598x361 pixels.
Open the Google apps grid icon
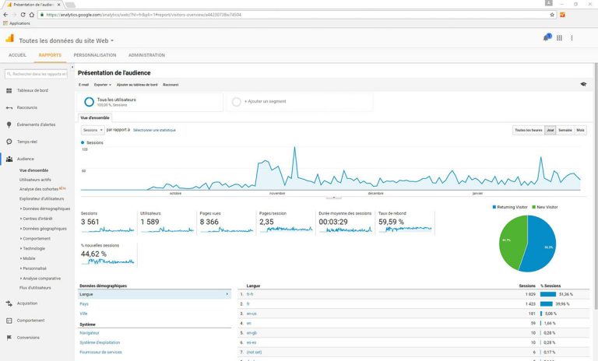click(559, 38)
